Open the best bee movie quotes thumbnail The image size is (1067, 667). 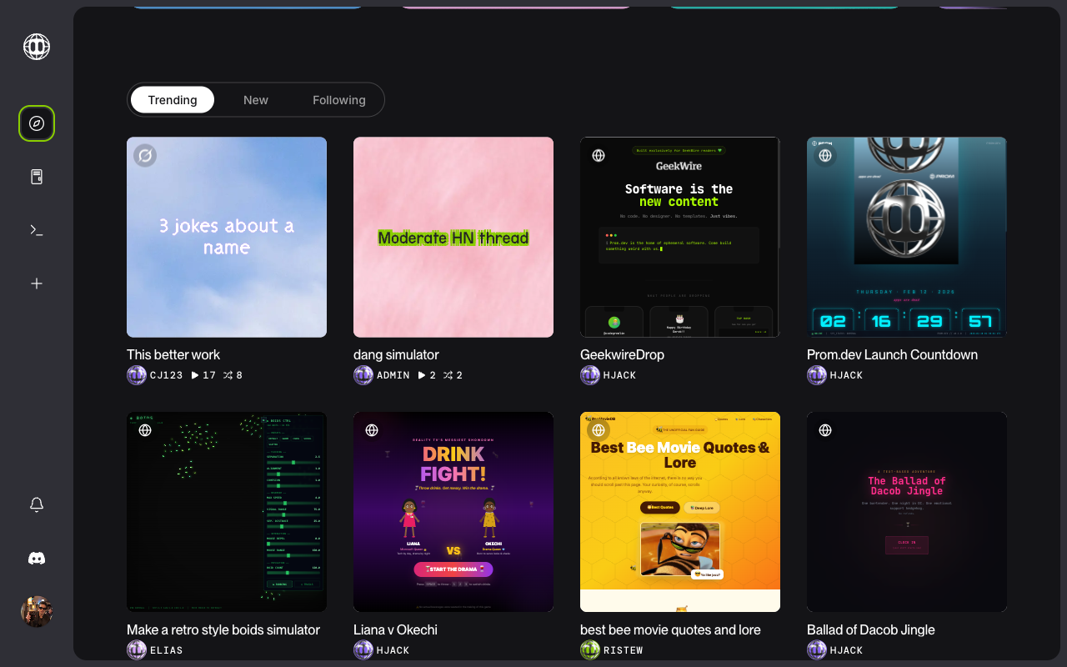(x=679, y=511)
